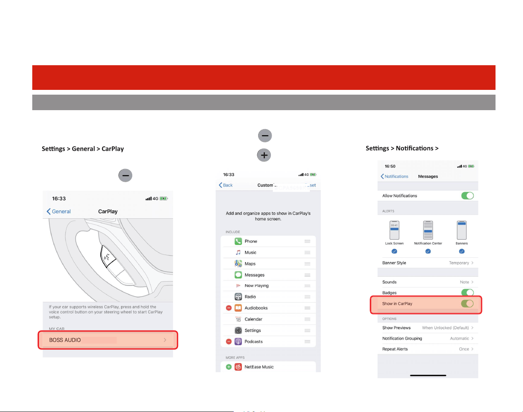Tap the Now Playing icon
Screen dimensions: 523x412
pos(238,286)
